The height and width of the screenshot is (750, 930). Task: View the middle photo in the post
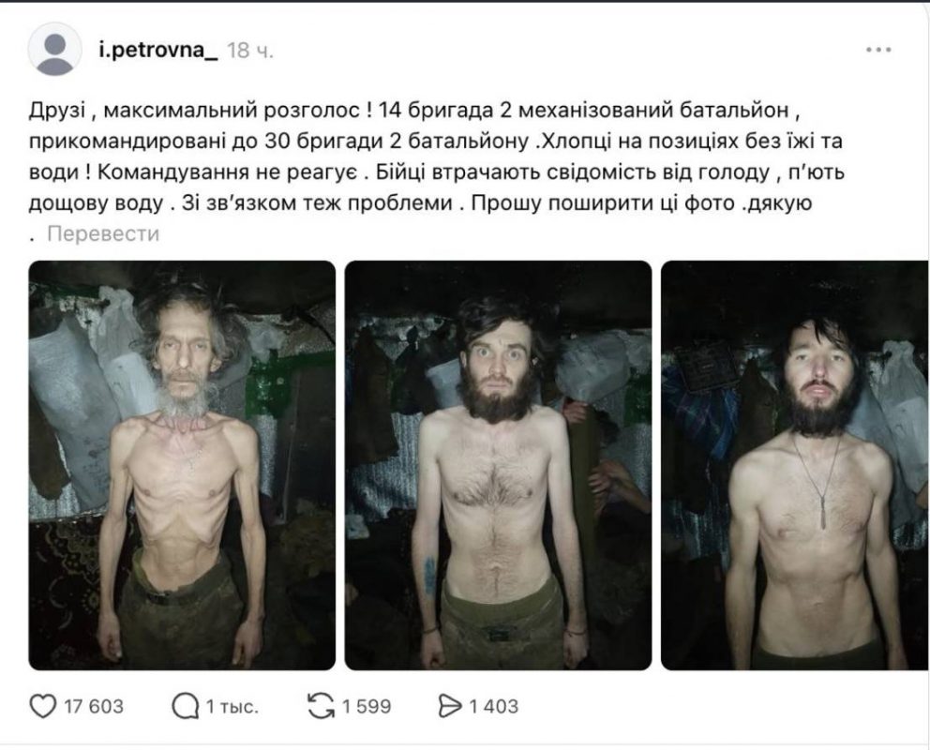pos(498,465)
